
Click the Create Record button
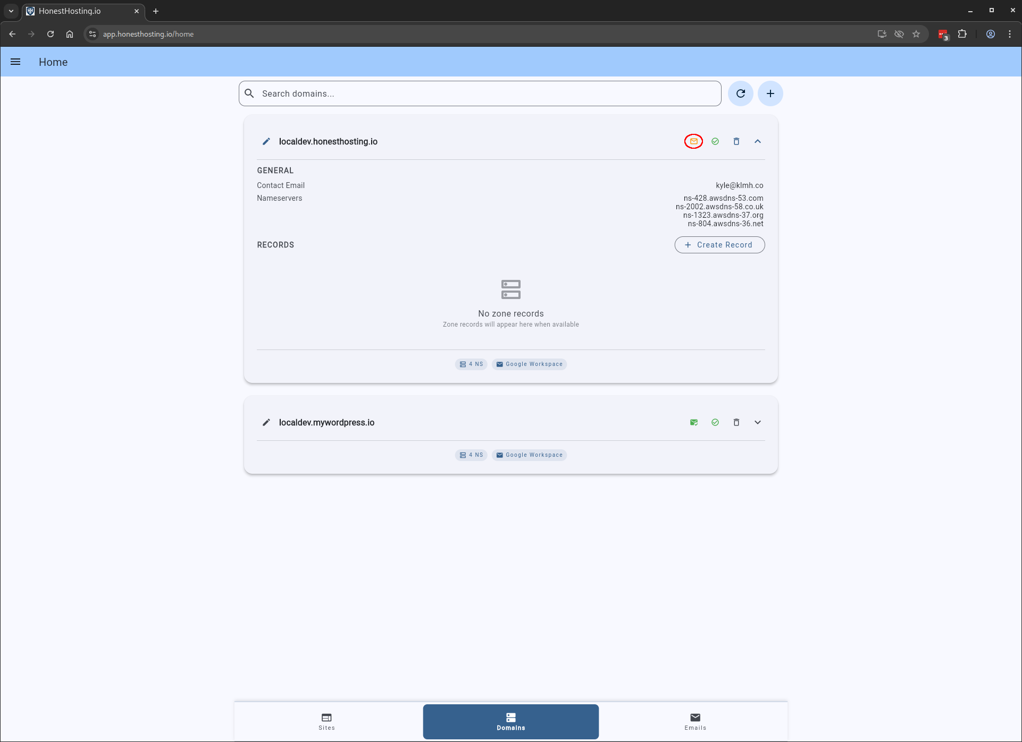click(x=719, y=245)
